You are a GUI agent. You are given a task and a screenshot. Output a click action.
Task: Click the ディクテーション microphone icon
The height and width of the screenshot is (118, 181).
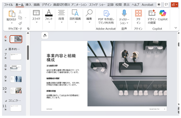[x=124, y=13]
